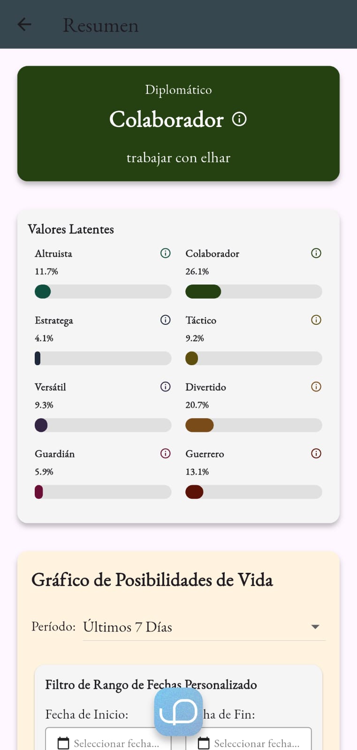
Task: View info for Versátil value
Action: pyautogui.click(x=165, y=387)
